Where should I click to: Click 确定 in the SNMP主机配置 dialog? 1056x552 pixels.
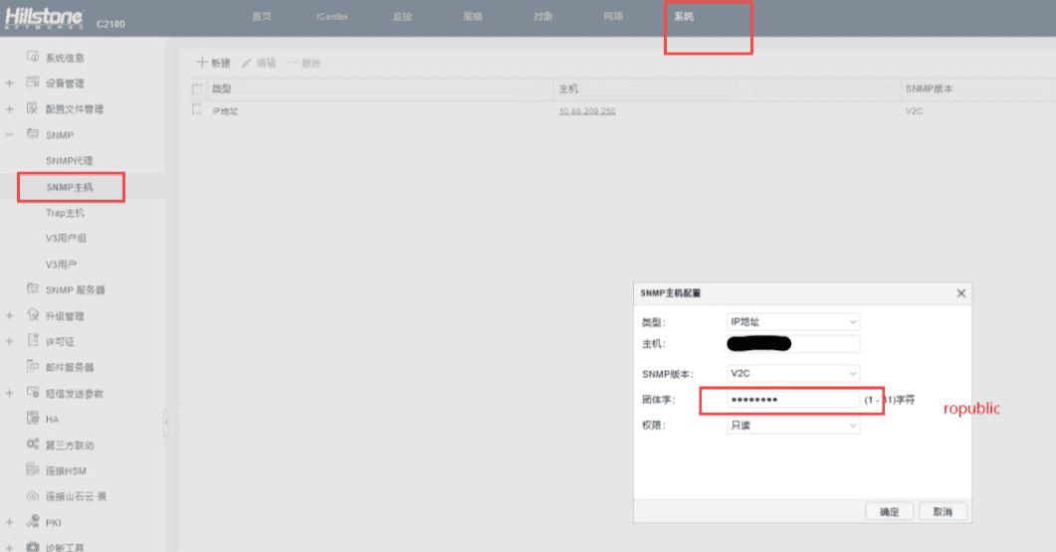889,511
